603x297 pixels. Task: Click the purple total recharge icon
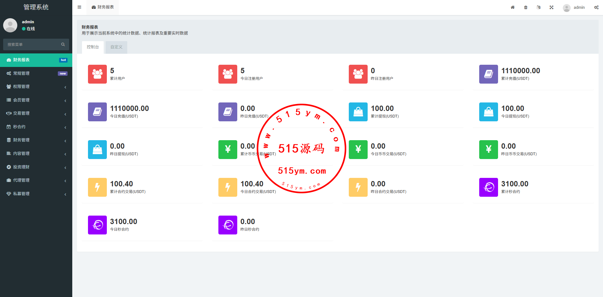point(488,74)
